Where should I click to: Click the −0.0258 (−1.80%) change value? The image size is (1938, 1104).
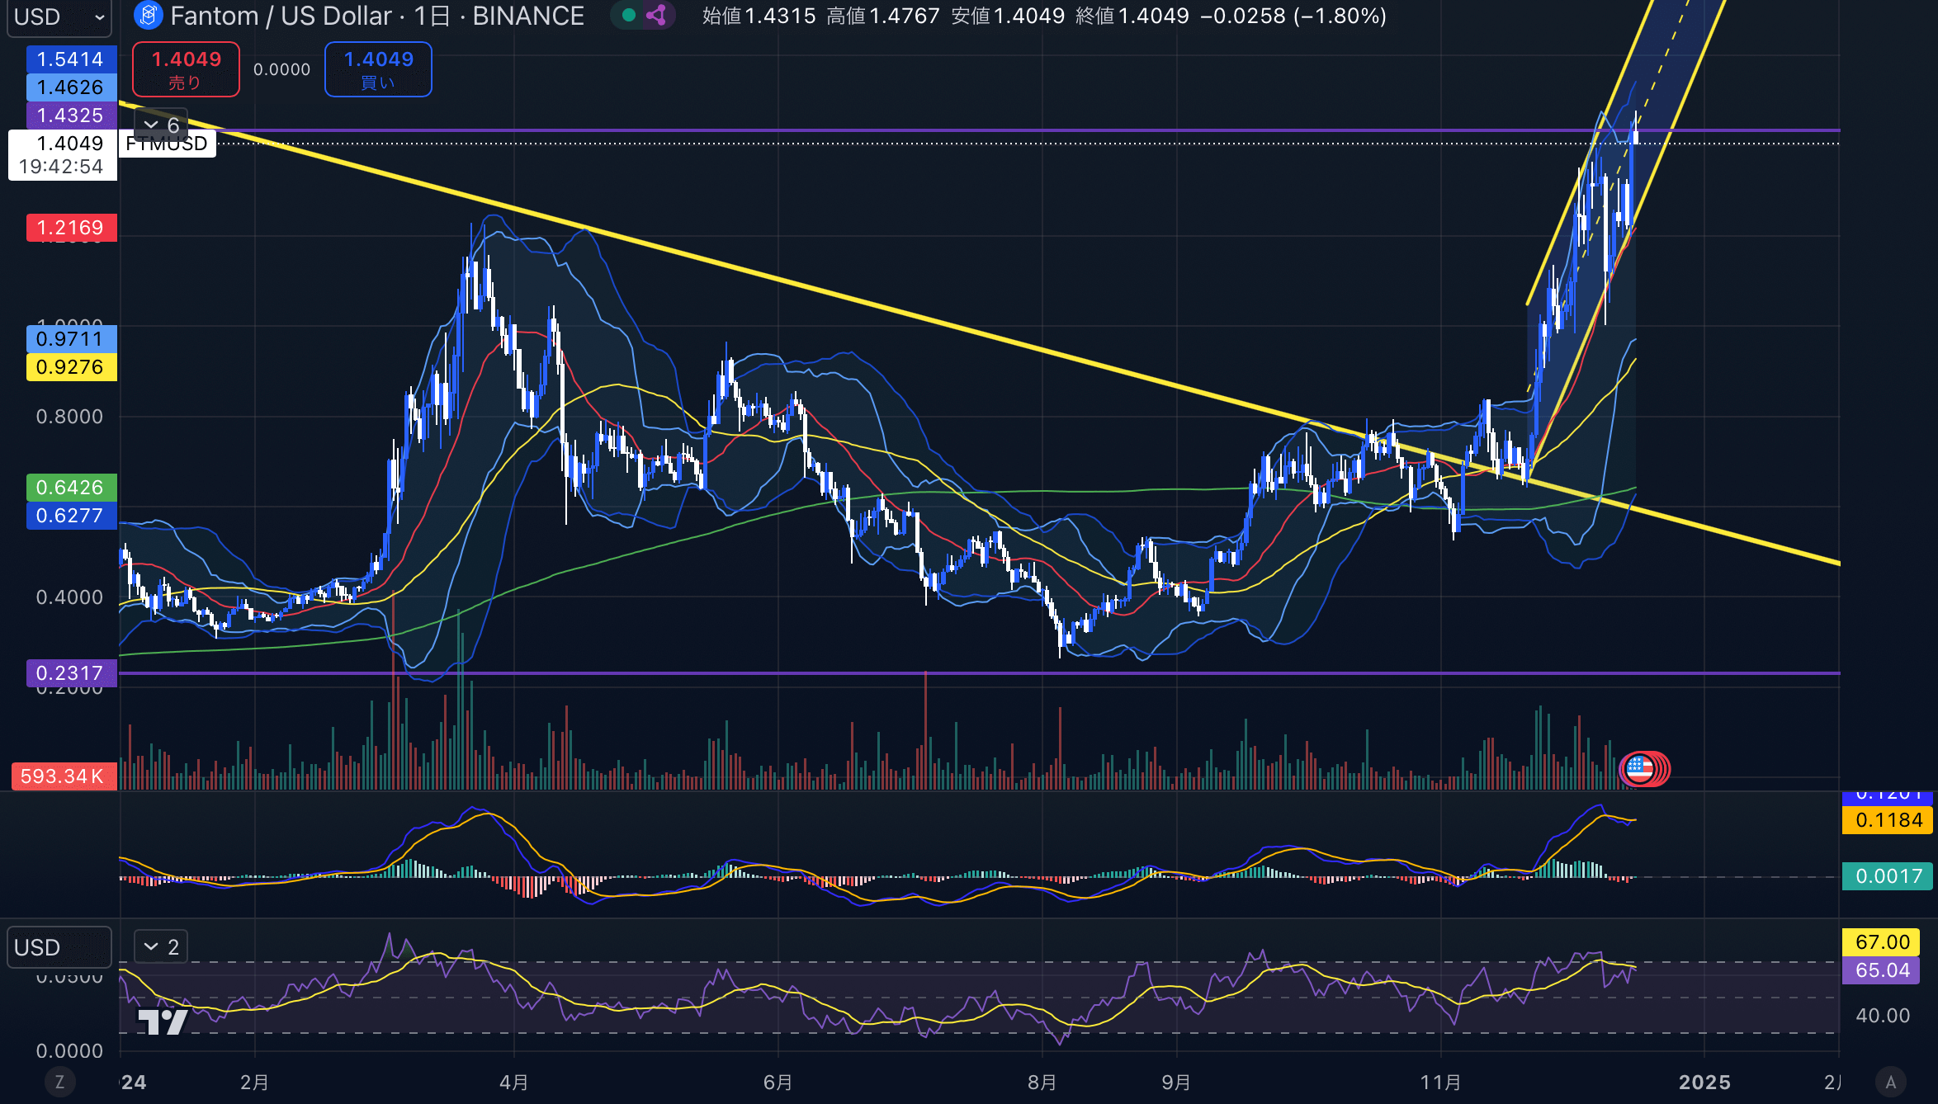(x=1293, y=17)
